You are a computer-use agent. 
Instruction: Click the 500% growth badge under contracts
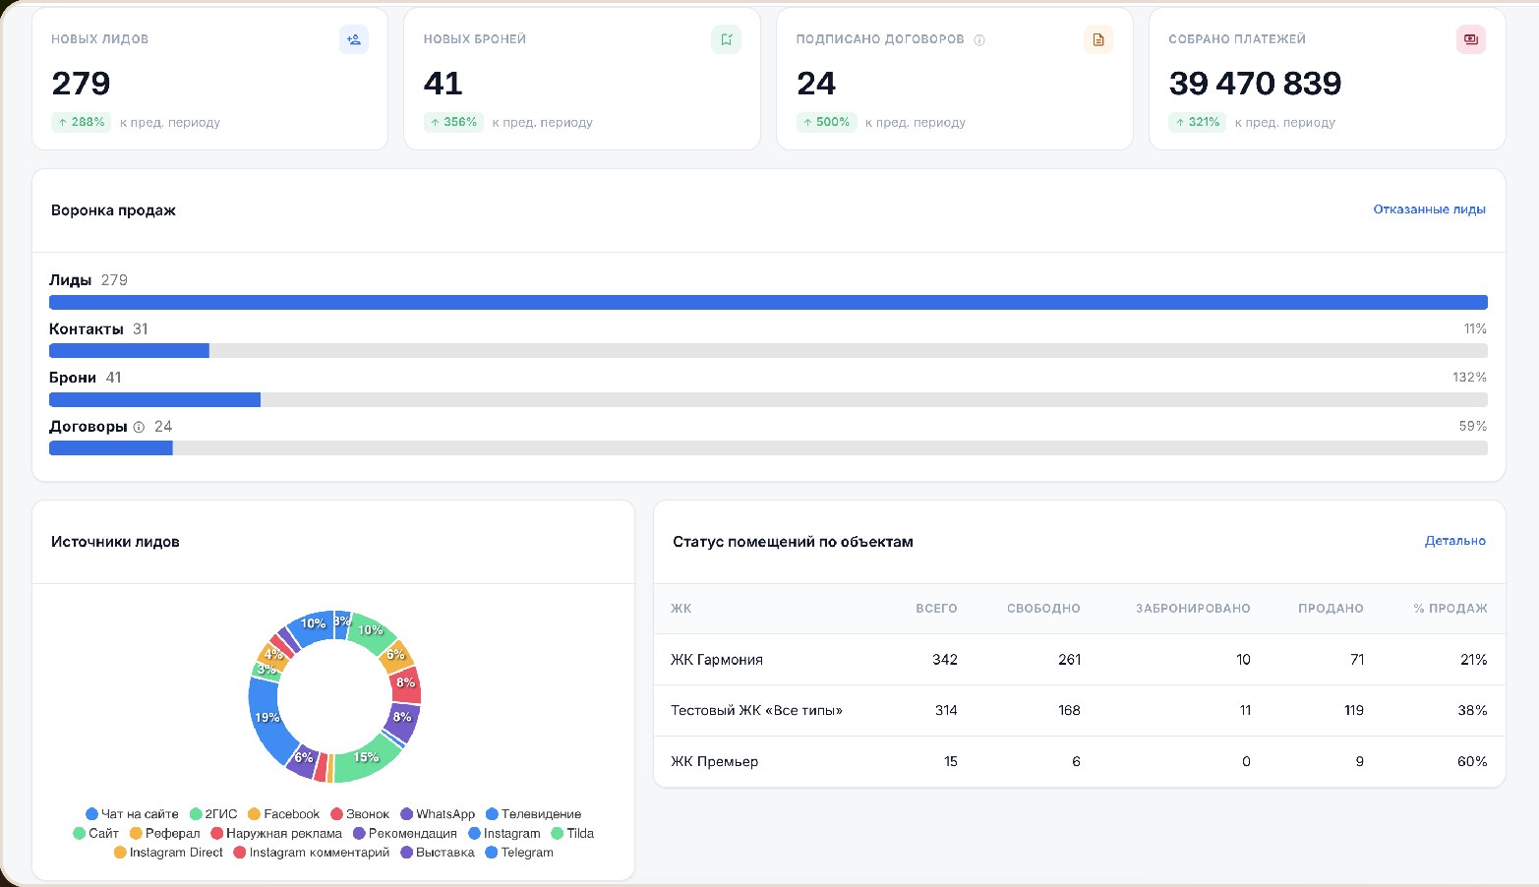tap(826, 123)
